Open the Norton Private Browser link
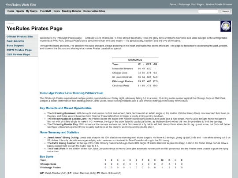 (x=219, y=4)
